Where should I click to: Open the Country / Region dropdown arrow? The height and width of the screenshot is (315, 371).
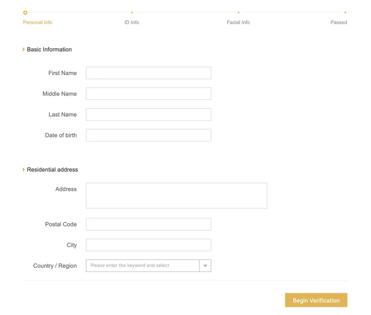click(x=205, y=266)
